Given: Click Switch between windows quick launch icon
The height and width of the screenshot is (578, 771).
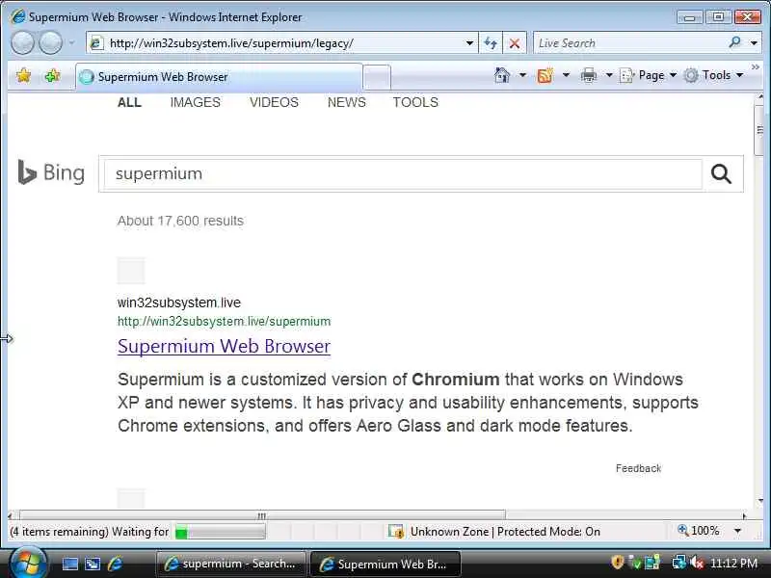Looking at the screenshot, I should pos(93,564).
